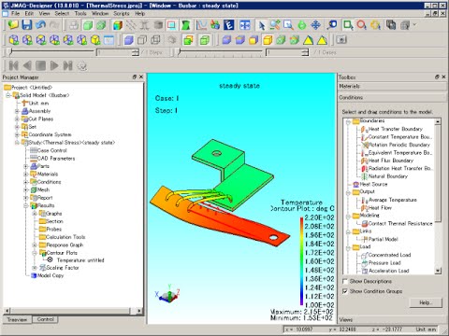Select Pressure Load in Toolbox
Viewport: 449px width, 336px height.
384,263
